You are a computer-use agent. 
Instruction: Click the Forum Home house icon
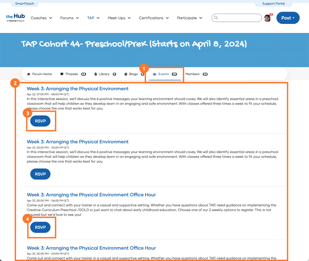click(x=29, y=74)
